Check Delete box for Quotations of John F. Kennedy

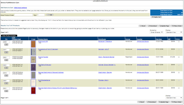point(179,49)
